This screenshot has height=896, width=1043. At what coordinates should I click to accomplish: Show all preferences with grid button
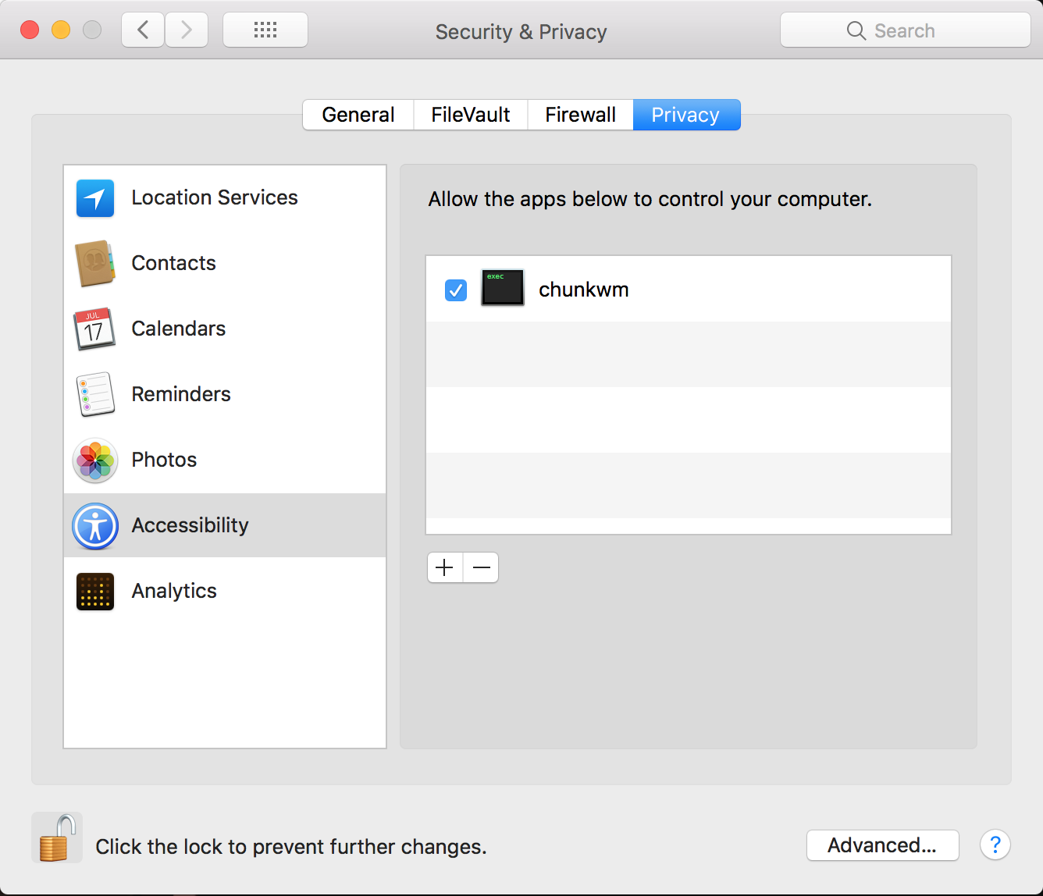[265, 30]
